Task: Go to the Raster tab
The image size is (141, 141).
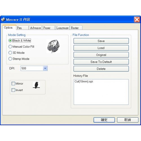Action: pyautogui.click(x=76, y=28)
